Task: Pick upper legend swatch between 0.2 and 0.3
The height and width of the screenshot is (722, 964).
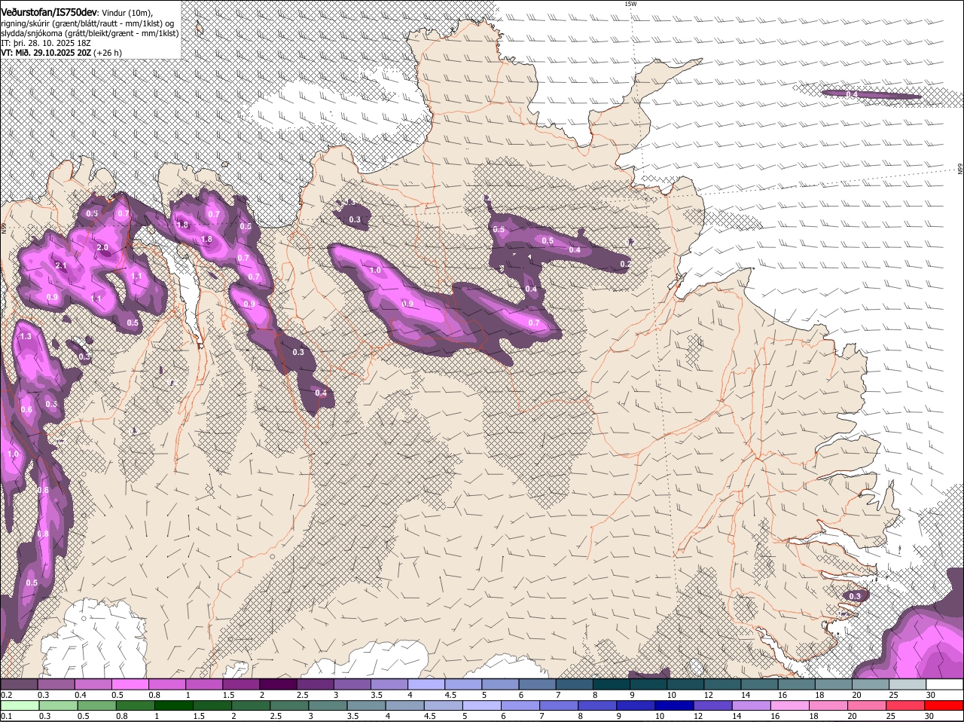Action: (x=19, y=684)
